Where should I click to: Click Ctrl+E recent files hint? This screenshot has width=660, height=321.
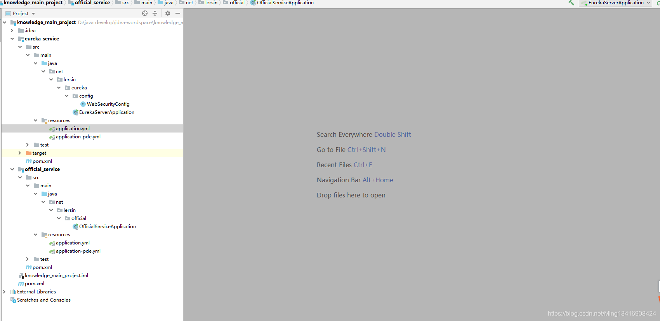[363, 165]
